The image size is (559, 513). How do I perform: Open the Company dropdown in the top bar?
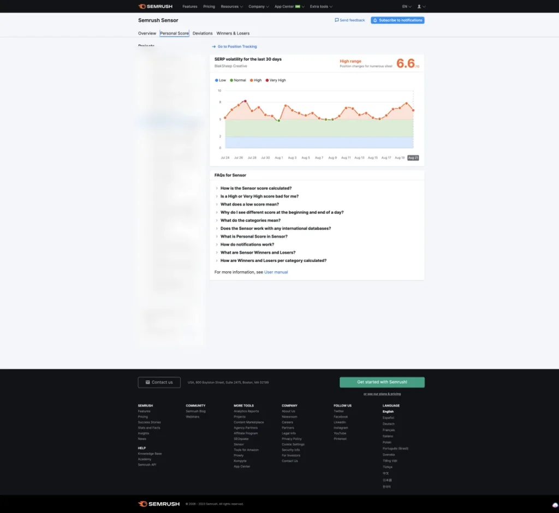259,7
